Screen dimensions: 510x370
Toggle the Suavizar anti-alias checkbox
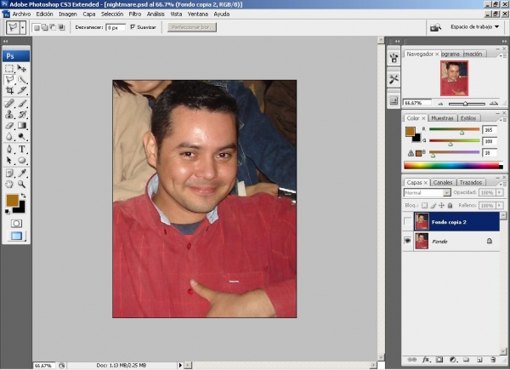pyautogui.click(x=133, y=27)
